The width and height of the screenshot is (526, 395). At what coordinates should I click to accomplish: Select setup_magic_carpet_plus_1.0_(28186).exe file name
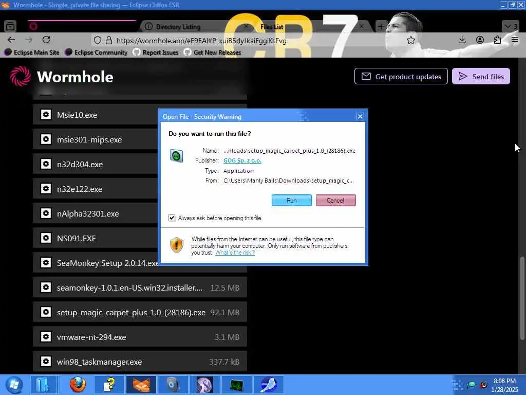131,312
